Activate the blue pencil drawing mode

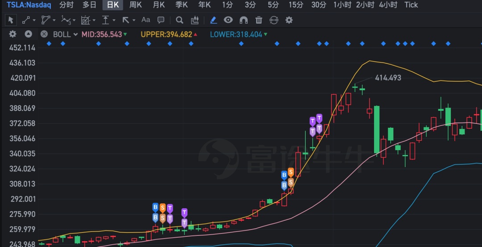(x=213, y=20)
